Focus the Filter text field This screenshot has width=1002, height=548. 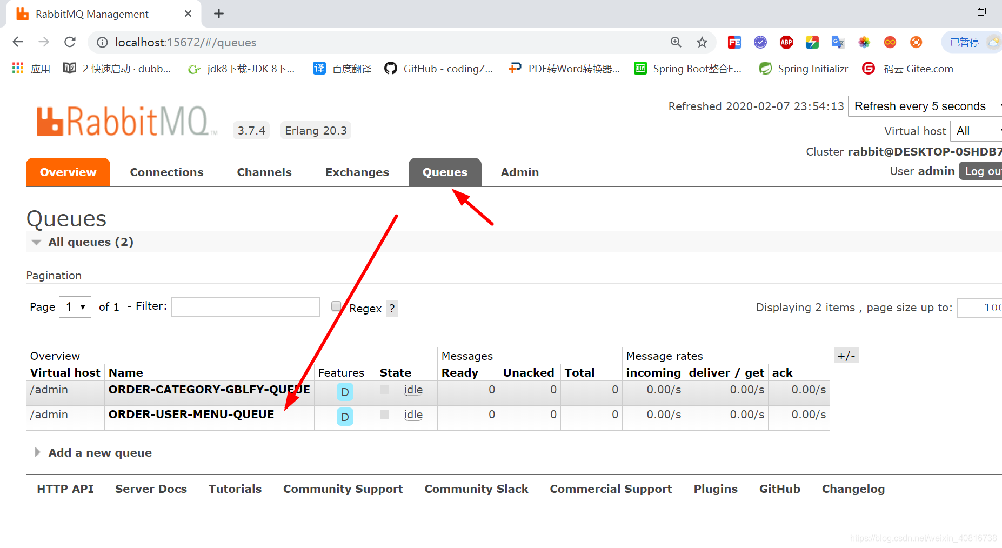pyautogui.click(x=246, y=307)
